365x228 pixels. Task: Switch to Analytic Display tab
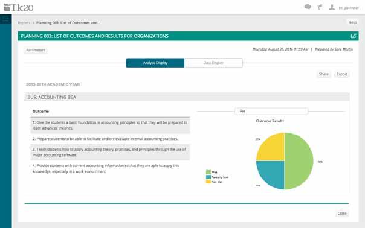point(155,63)
